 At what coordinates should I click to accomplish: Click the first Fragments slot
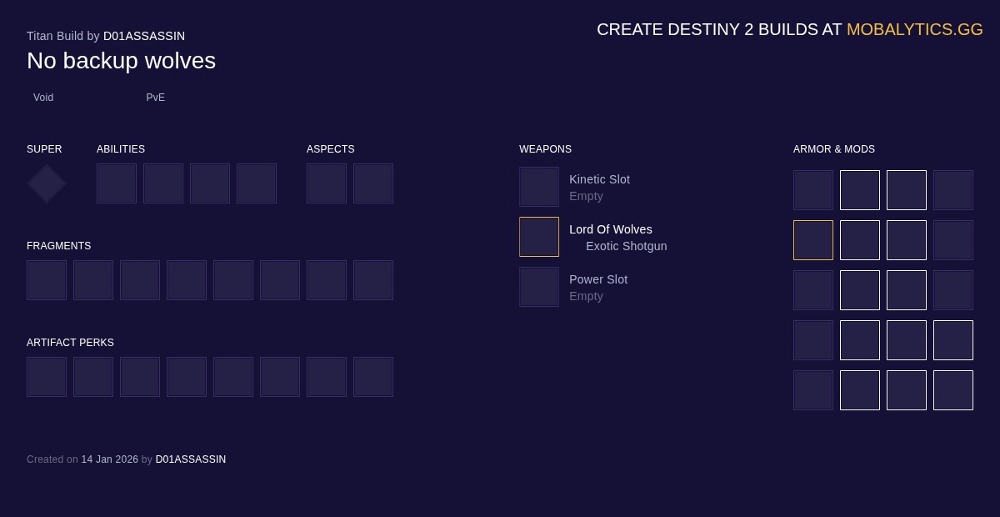click(x=47, y=280)
